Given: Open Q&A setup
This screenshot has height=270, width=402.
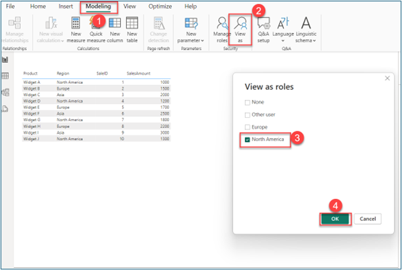Looking at the screenshot, I should [264, 29].
